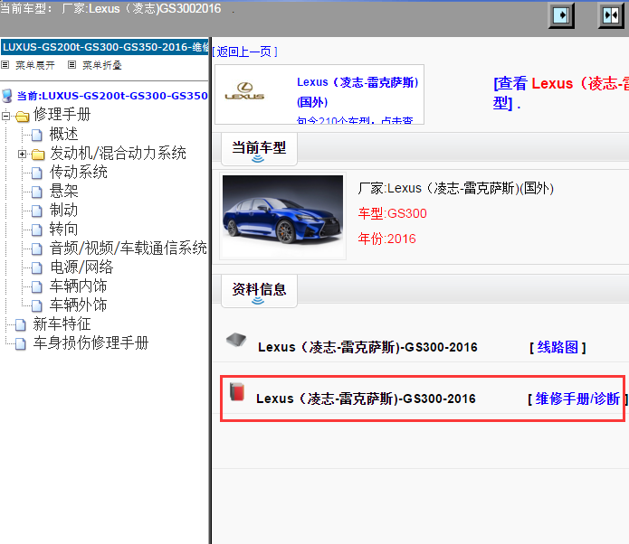Open the 车身损伤修理手册 tree item
629x544 pixels.
coord(91,343)
